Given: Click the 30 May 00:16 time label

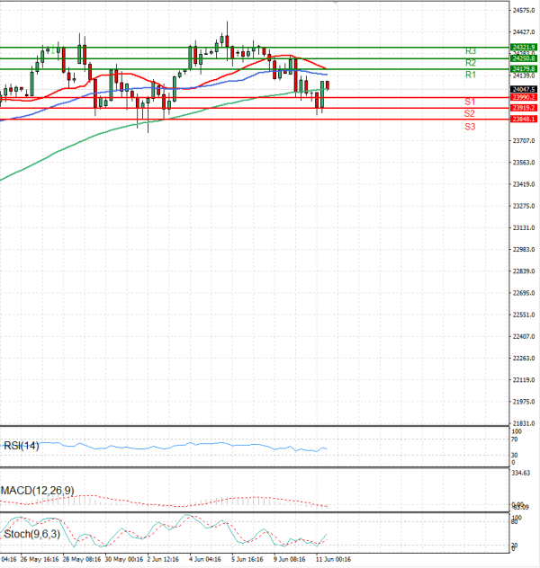Looking at the screenshot, I should [124, 560].
